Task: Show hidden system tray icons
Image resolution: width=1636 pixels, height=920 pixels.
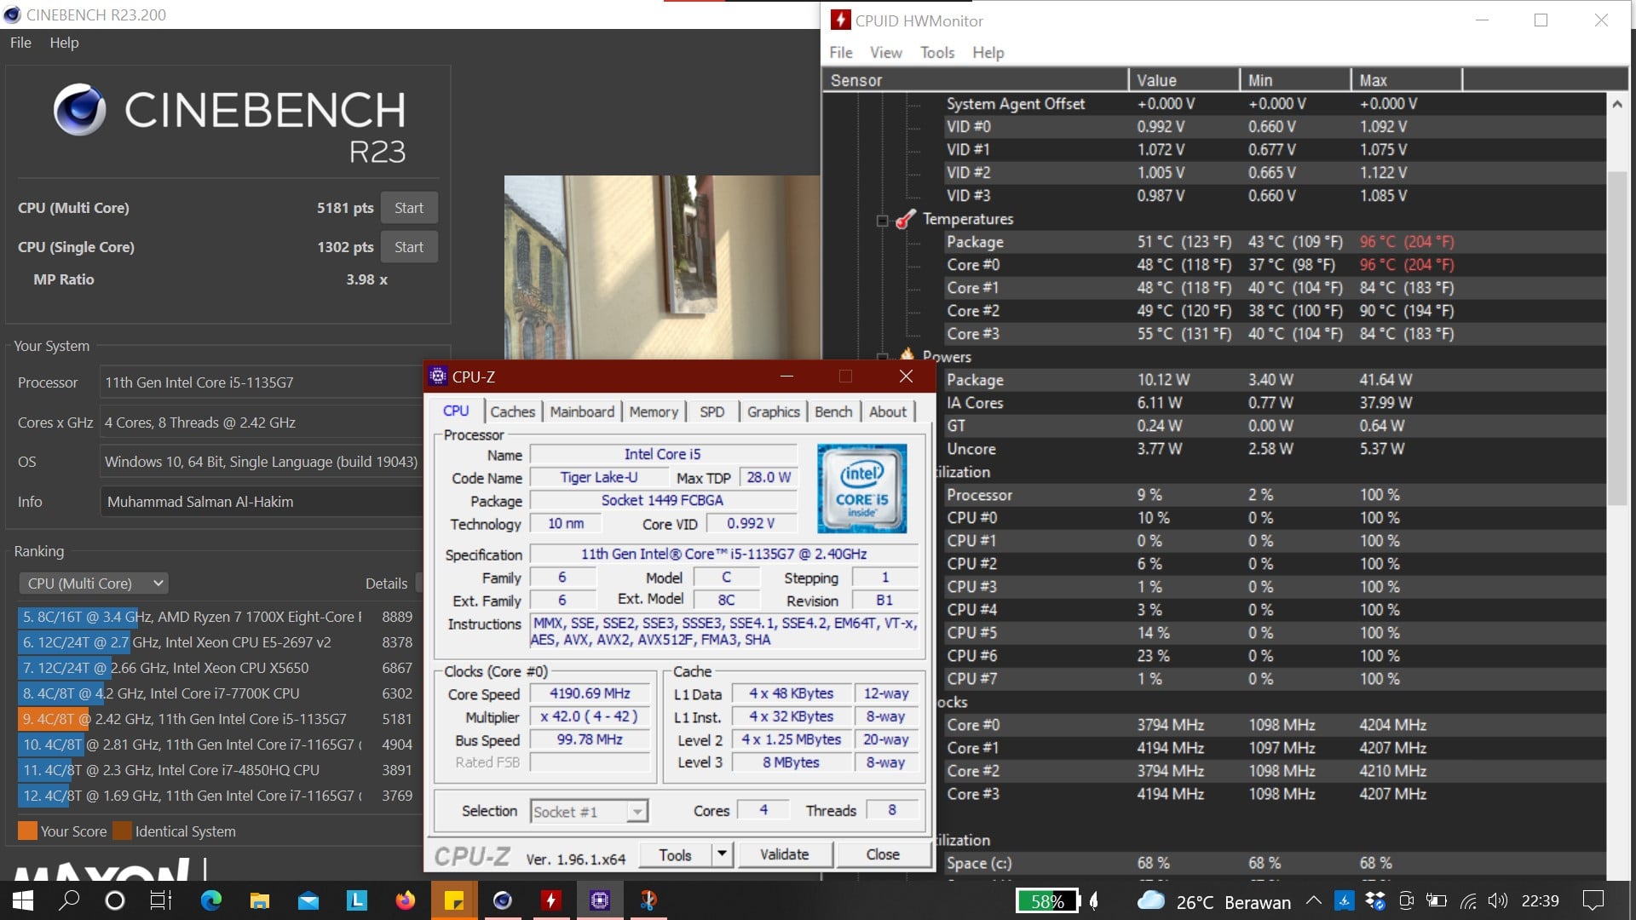Action: (1313, 900)
